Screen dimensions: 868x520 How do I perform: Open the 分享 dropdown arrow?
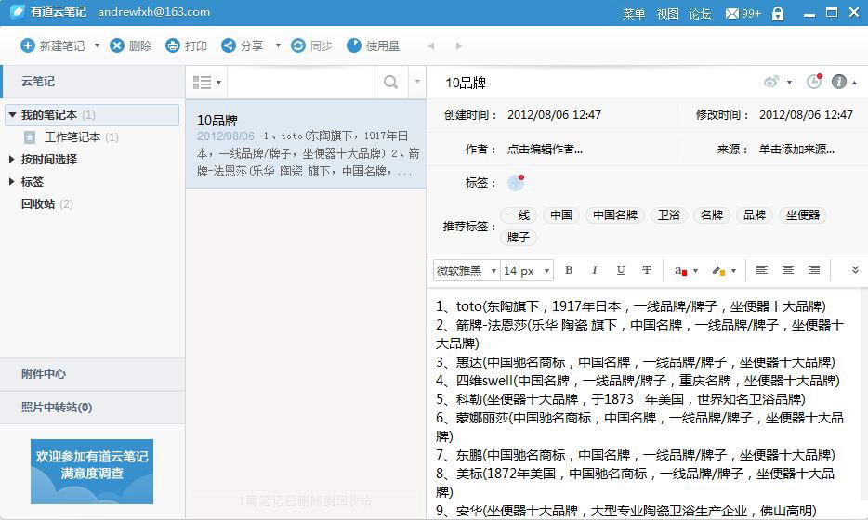(x=278, y=45)
